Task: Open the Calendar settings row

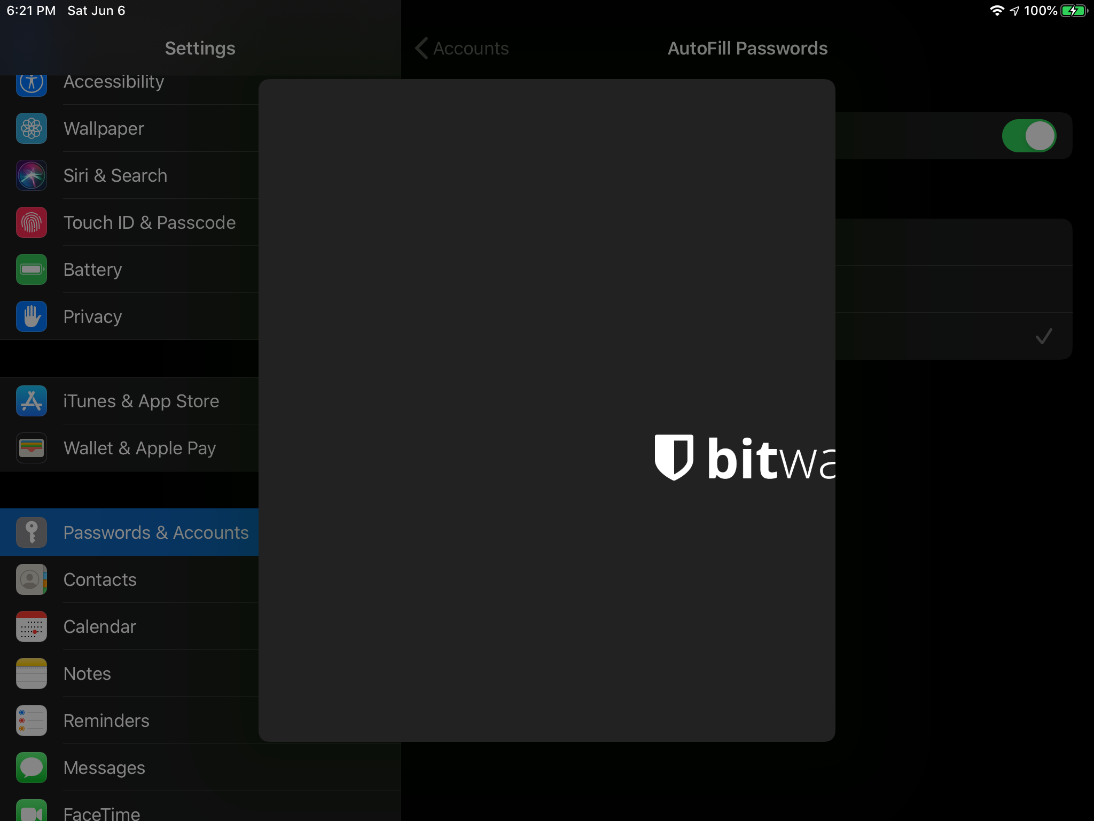Action: click(100, 626)
